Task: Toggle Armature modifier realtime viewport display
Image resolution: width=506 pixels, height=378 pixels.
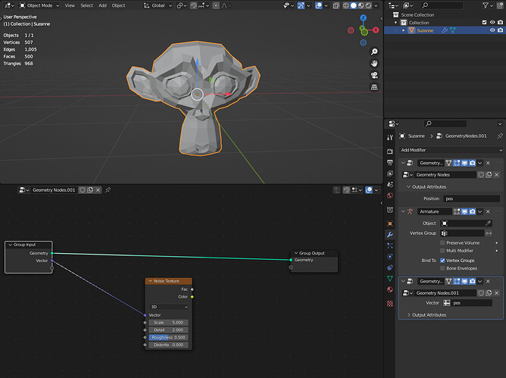Action: pyautogui.click(x=464, y=211)
